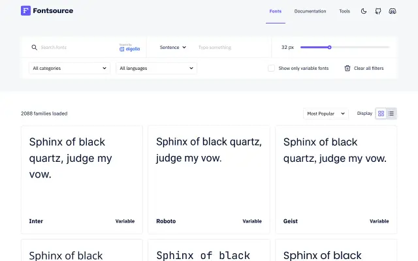The width and height of the screenshot is (418, 261).
Task: Open the Most Popular sort dropdown
Action: [326, 114]
